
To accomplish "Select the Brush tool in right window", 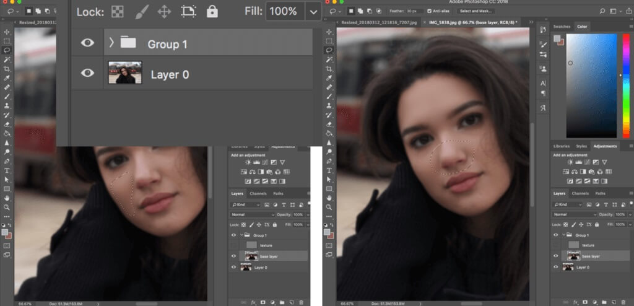I will 329,97.
